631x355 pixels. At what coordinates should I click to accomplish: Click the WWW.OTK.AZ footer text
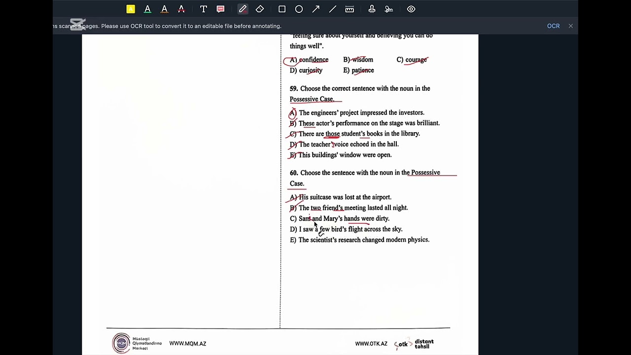371,344
